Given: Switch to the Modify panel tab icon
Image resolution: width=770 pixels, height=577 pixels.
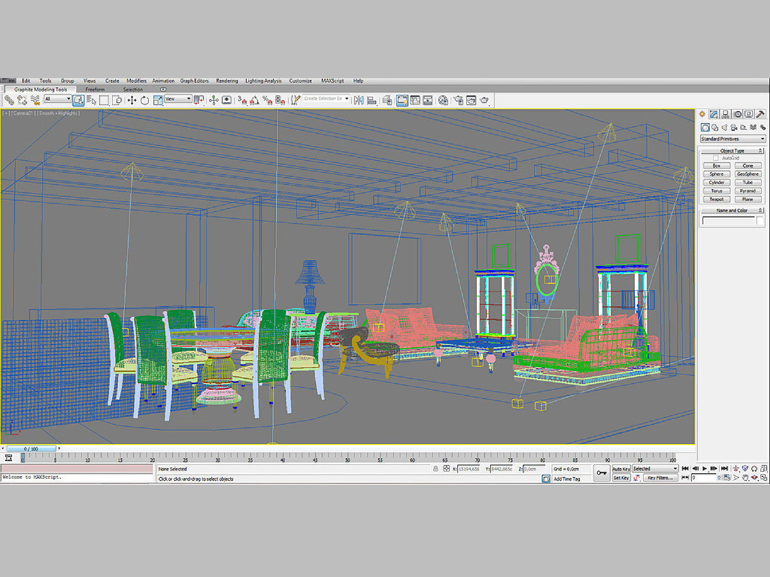Looking at the screenshot, I should pyautogui.click(x=714, y=114).
